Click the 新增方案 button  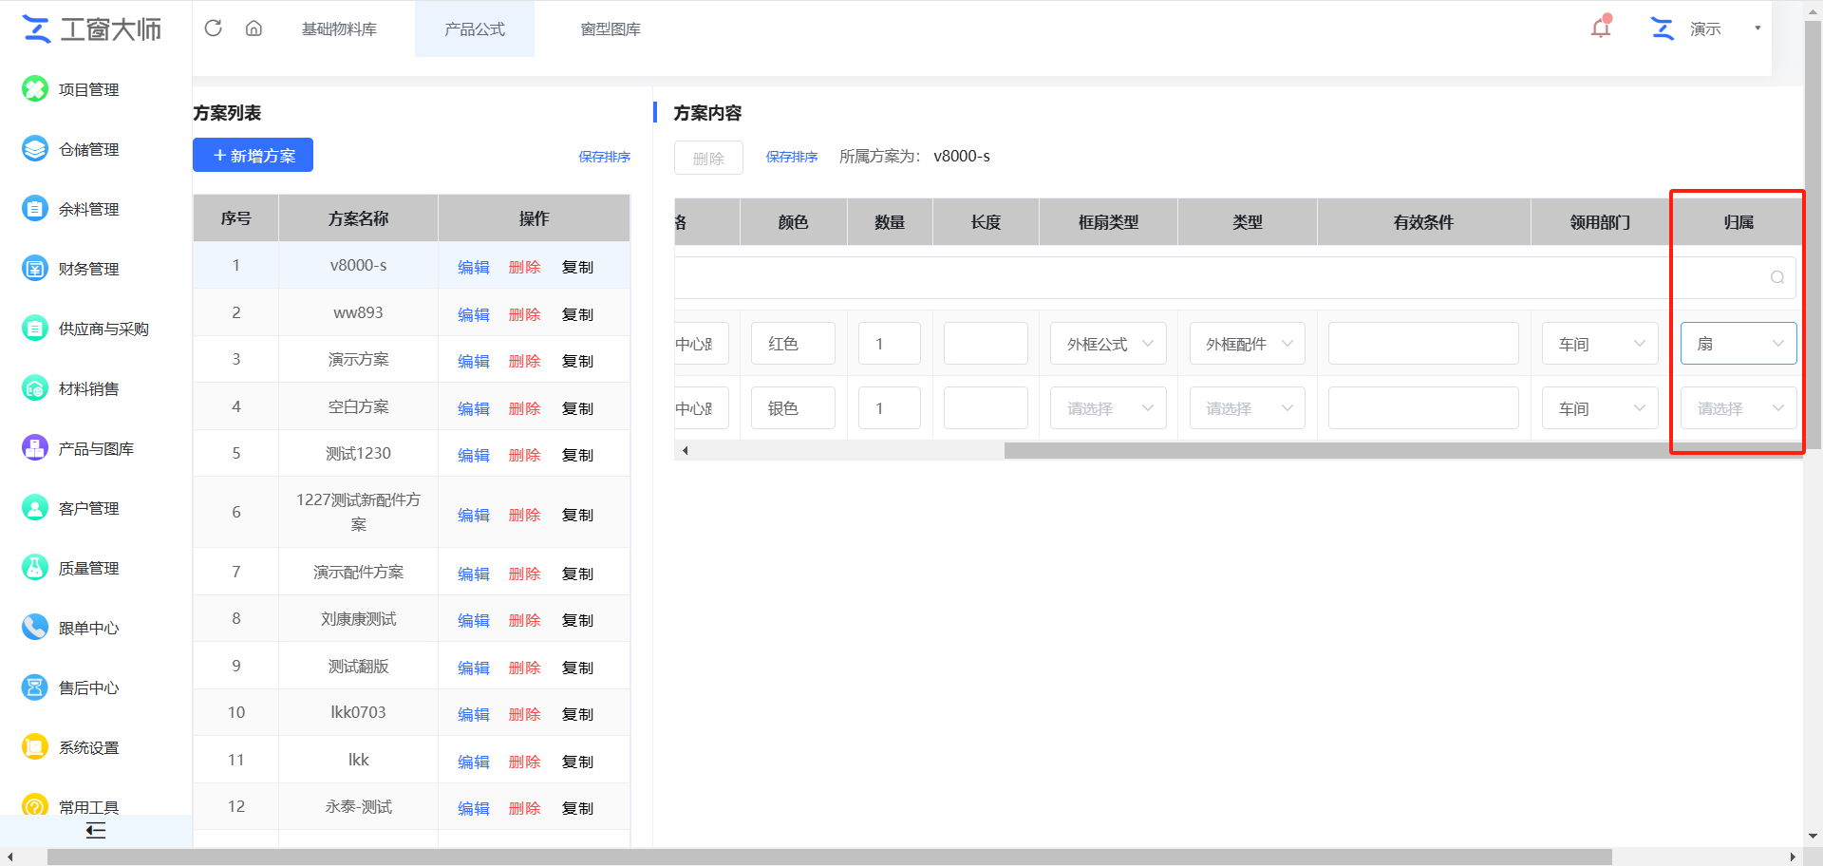tap(253, 155)
